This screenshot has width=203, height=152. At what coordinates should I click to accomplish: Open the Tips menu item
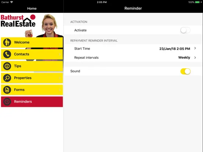click(x=32, y=66)
